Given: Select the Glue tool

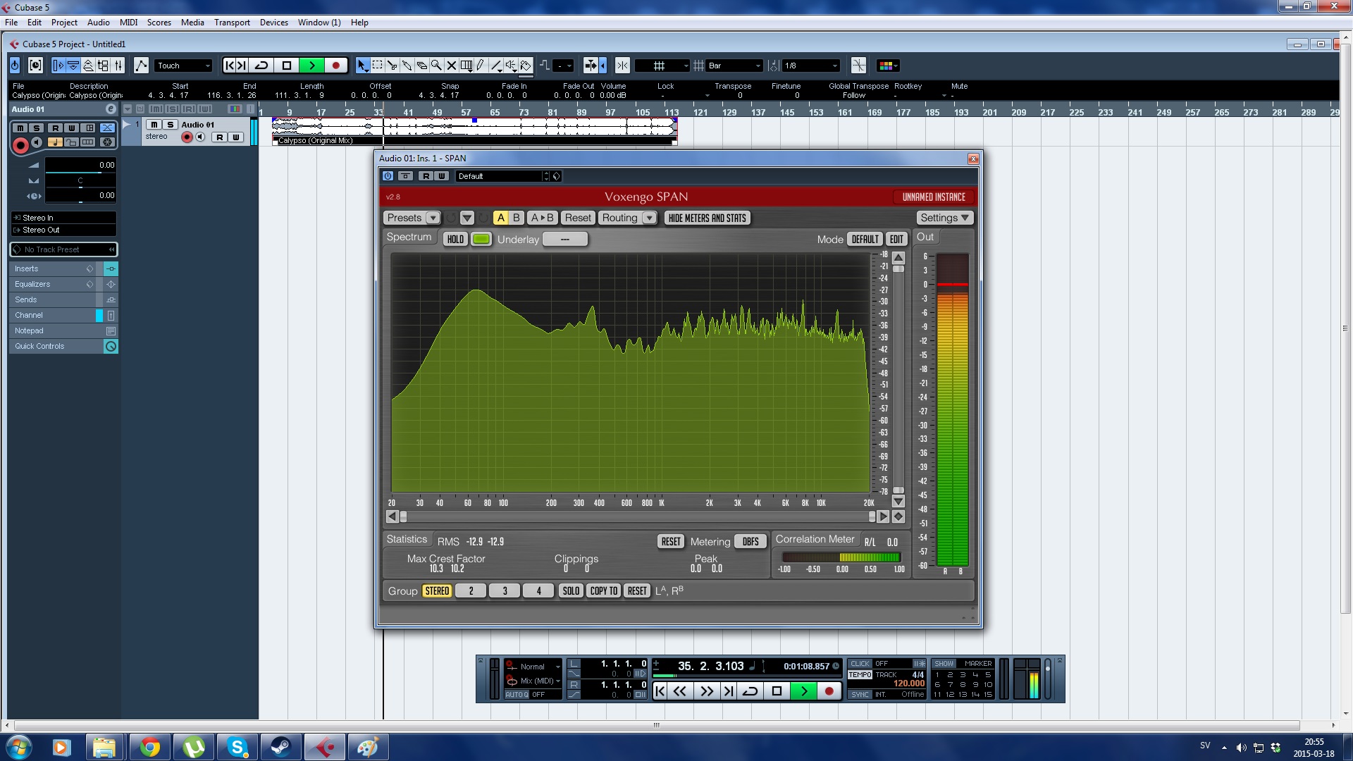Looking at the screenshot, I should point(407,66).
